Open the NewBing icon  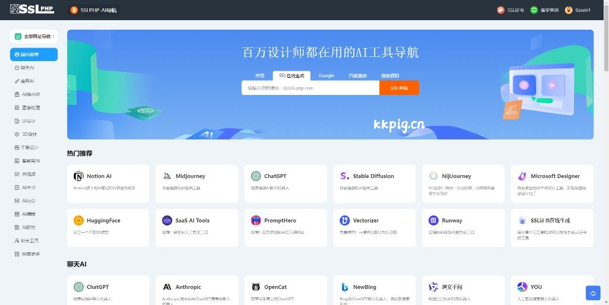(344, 287)
